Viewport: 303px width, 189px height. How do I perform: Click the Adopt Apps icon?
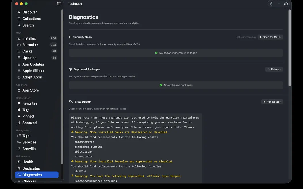(x=19, y=77)
